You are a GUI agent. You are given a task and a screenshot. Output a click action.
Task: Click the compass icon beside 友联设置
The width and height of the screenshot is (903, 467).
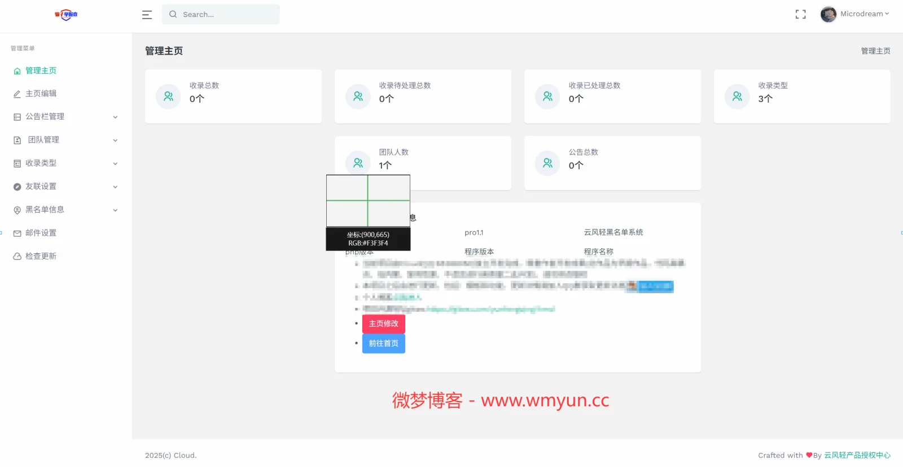click(x=17, y=187)
